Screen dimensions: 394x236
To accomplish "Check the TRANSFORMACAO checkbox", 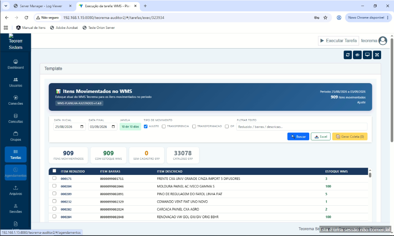I will click(194, 126).
